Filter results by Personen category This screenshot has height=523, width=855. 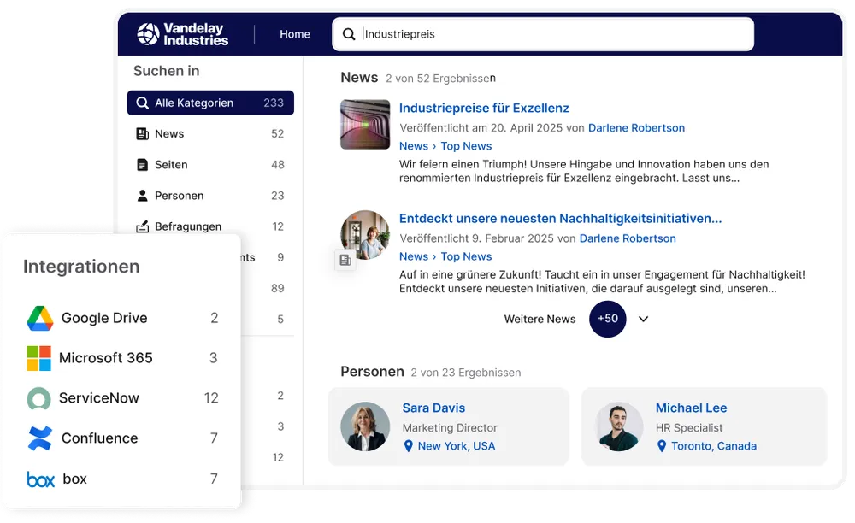210,196
